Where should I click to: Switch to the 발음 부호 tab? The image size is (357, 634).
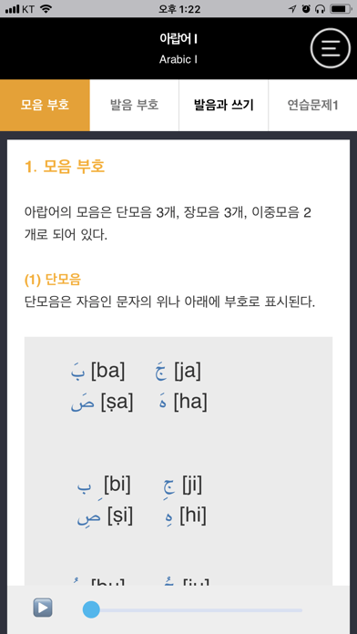(x=134, y=106)
